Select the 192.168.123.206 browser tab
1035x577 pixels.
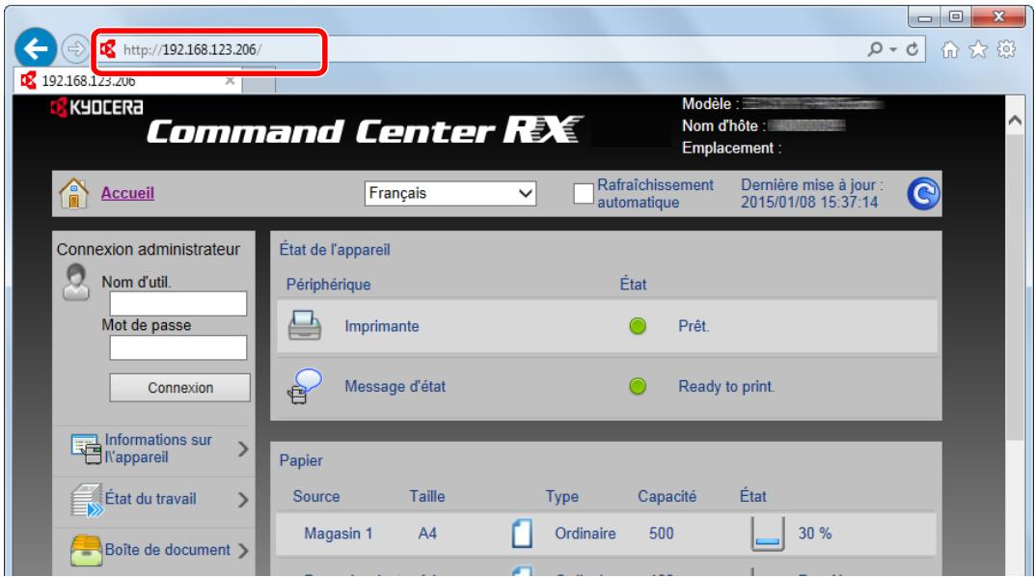tap(127, 80)
